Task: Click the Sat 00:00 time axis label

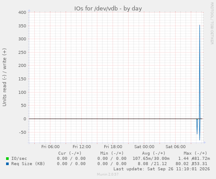Action: click(144, 147)
